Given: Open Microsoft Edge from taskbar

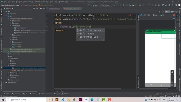Looking at the screenshot, I should point(92,99).
